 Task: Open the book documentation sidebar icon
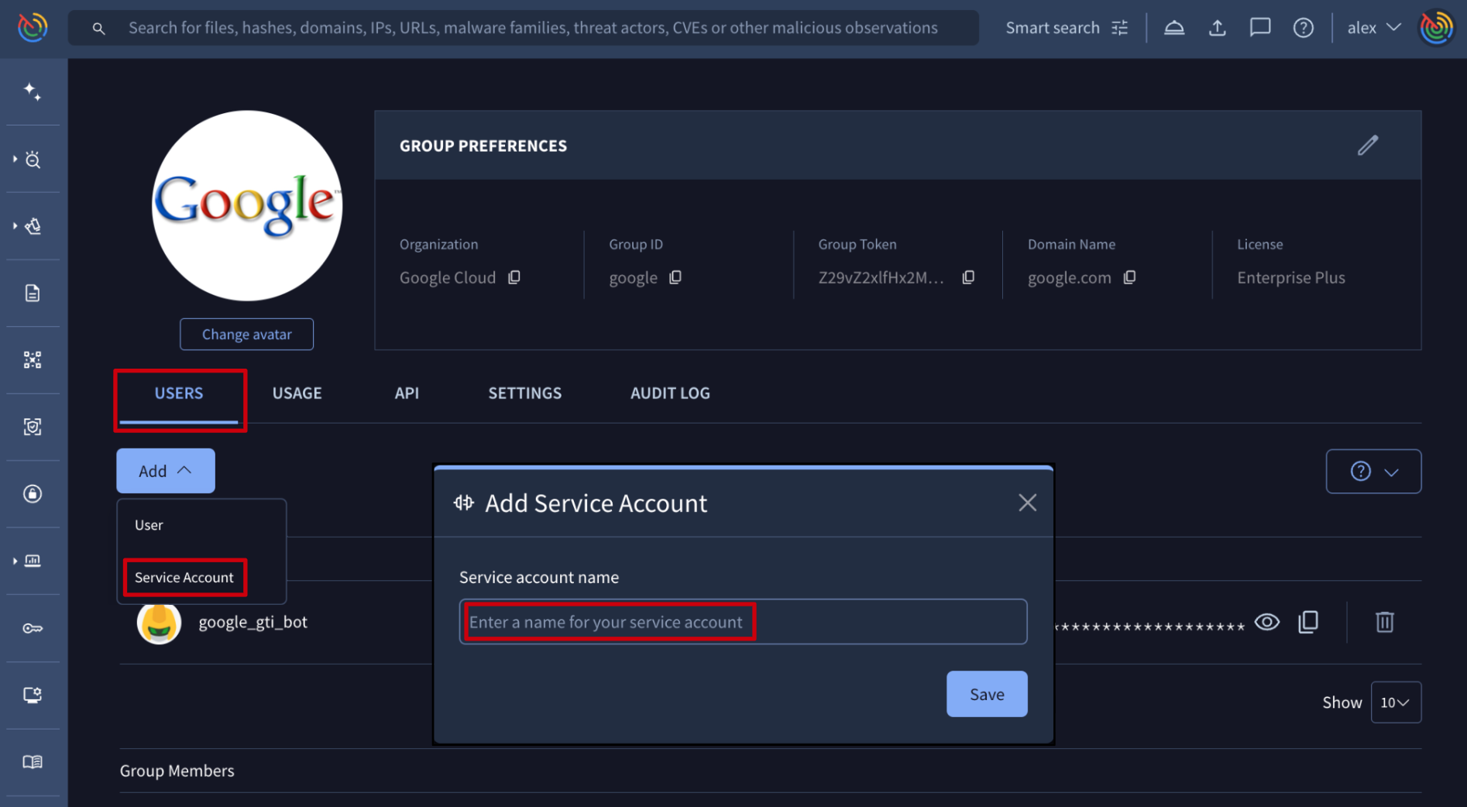click(x=33, y=762)
